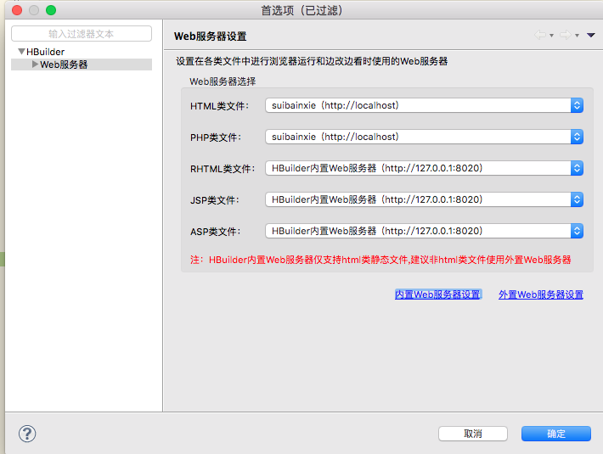Open the PHP类文件 server dropdown

424,137
